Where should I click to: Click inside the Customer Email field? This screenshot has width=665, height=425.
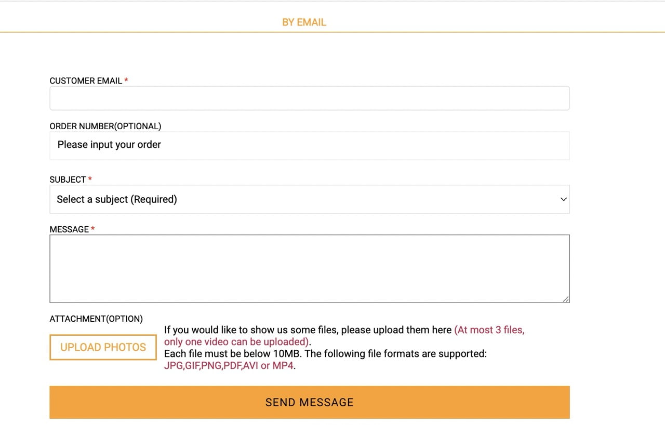[x=310, y=98]
